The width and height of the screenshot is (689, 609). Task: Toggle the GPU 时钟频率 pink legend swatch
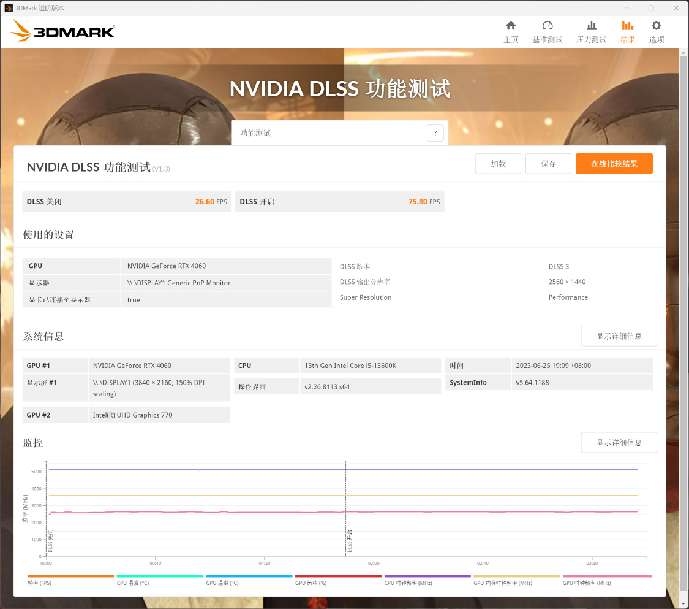pos(608,576)
